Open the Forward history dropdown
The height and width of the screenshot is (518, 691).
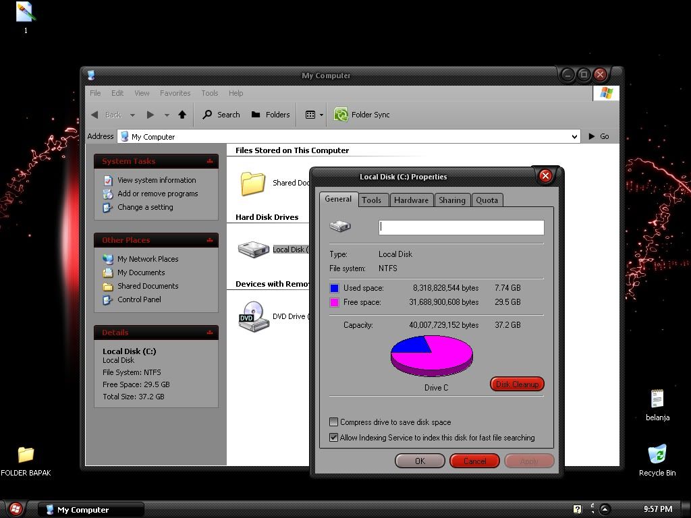[x=167, y=115]
